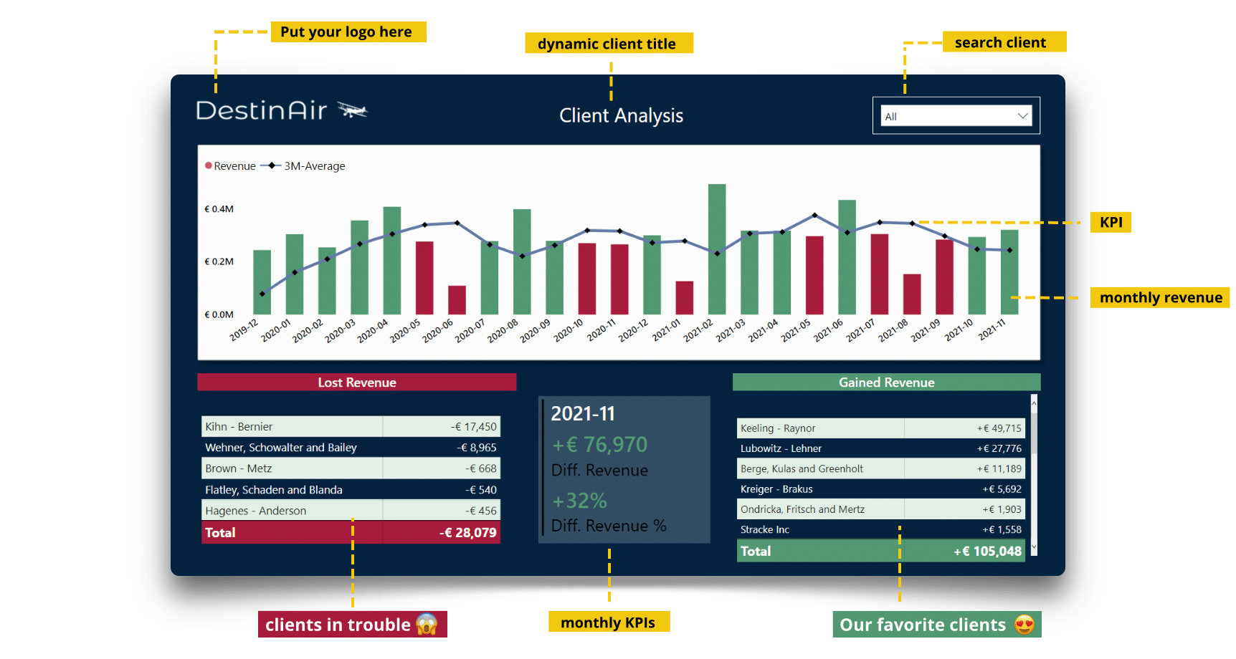Viewport: 1236px width, 659px height.
Task: Select Keeling - Raynor row
Action: pos(881,428)
